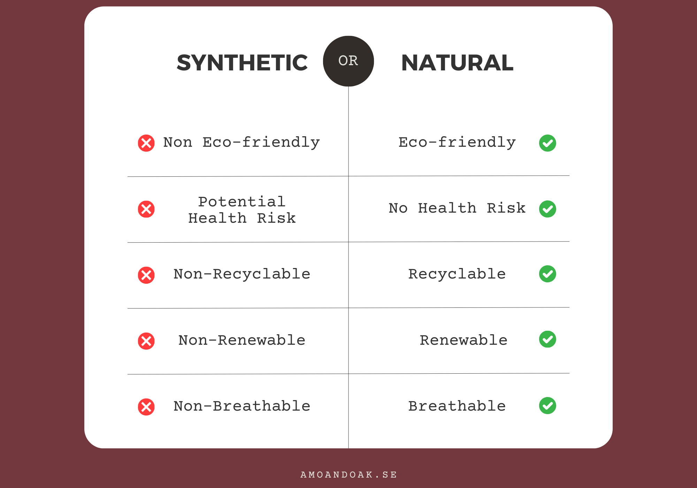Click the red X next to Non-Renewable
The height and width of the screenshot is (488, 697).
(146, 341)
